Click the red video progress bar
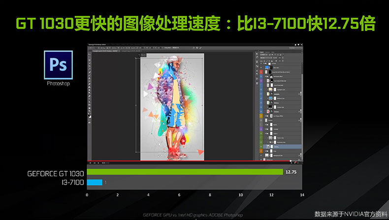 [x=189, y=161]
